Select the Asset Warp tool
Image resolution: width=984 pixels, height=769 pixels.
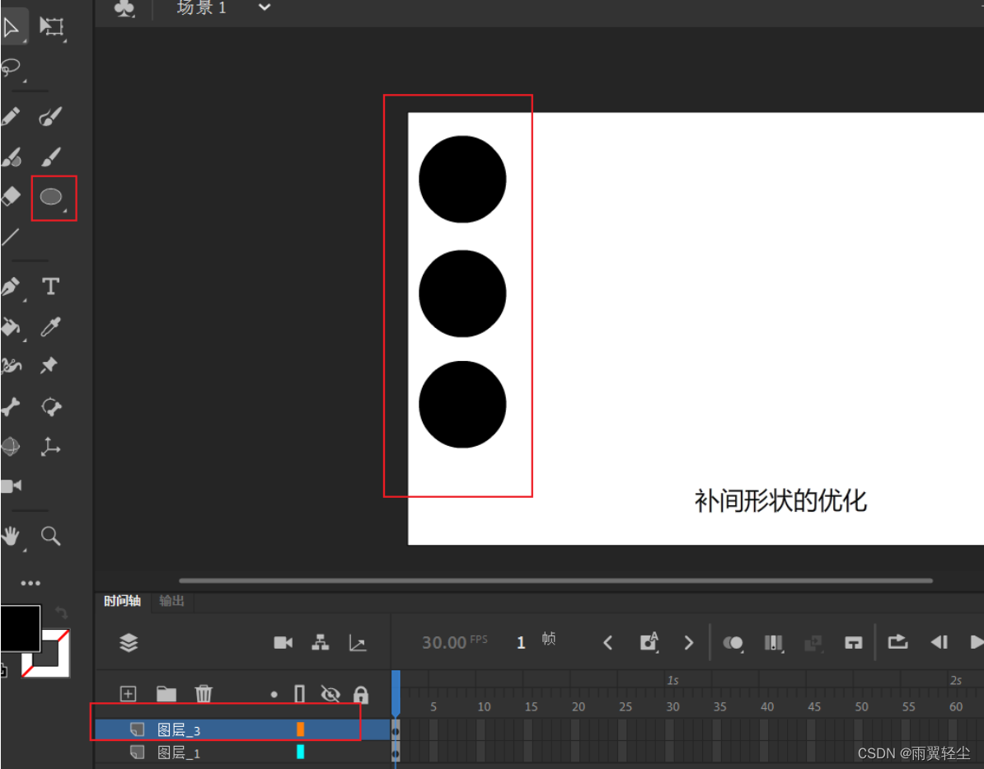pyautogui.click(x=12, y=366)
